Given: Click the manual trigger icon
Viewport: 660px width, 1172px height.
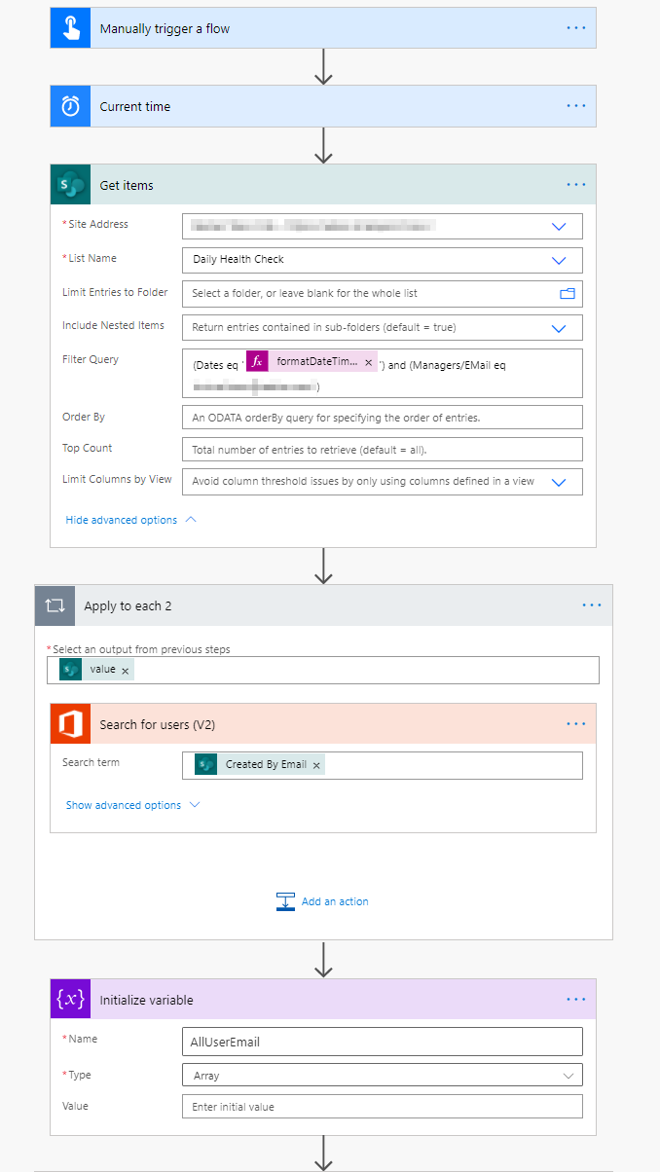Looking at the screenshot, I should pyautogui.click(x=69, y=27).
